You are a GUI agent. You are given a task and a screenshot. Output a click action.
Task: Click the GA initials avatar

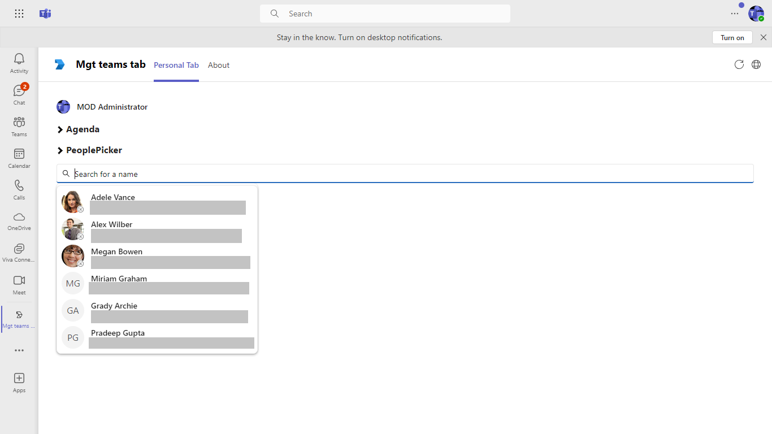tap(73, 310)
